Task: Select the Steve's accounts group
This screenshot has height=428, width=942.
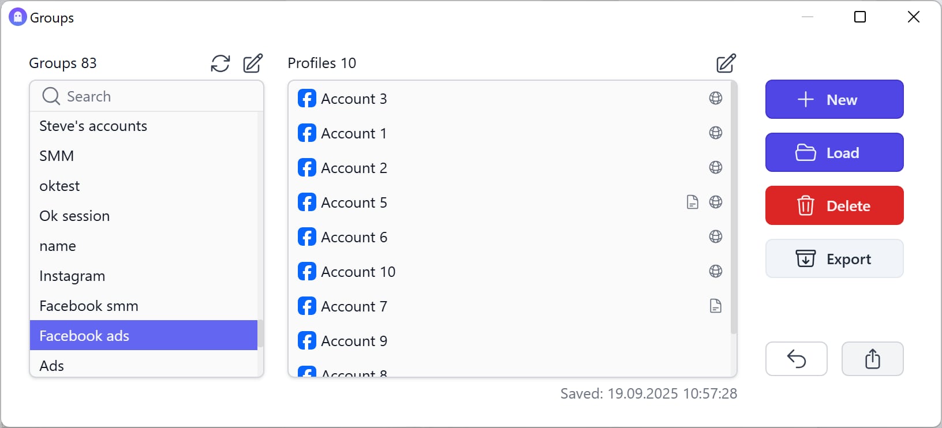Action: 93,126
